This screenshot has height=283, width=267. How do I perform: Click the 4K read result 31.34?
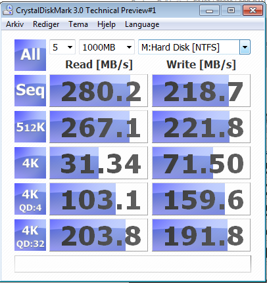click(x=99, y=163)
